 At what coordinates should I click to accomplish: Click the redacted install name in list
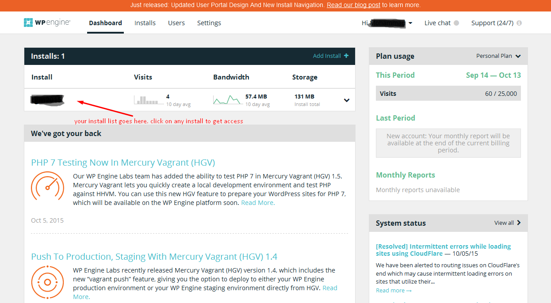(47, 100)
